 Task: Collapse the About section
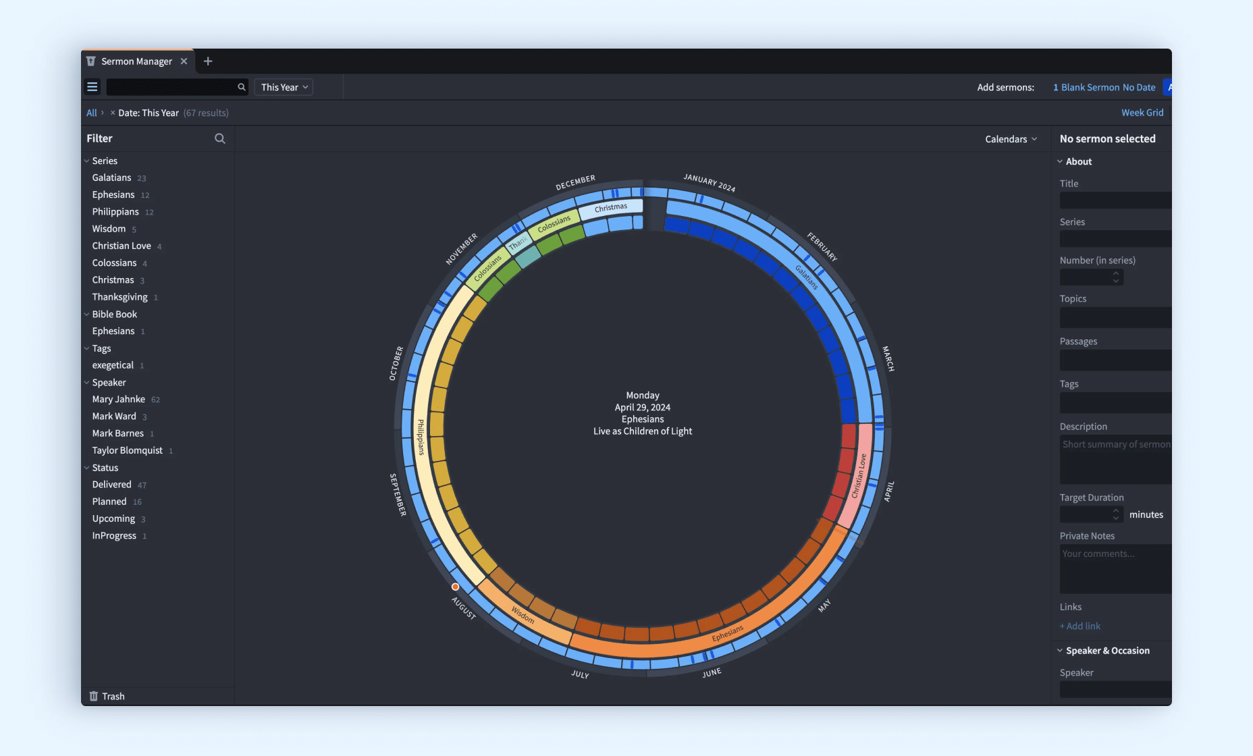(1060, 161)
